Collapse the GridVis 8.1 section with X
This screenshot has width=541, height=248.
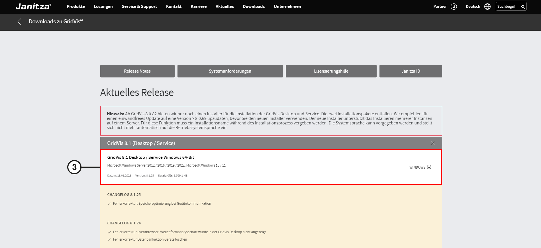(x=432, y=143)
